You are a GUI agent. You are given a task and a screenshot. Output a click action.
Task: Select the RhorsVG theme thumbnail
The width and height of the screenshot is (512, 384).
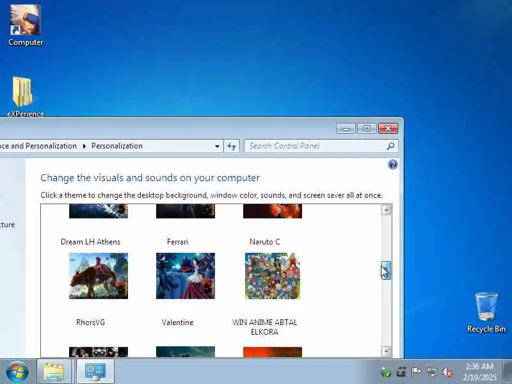(99, 276)
